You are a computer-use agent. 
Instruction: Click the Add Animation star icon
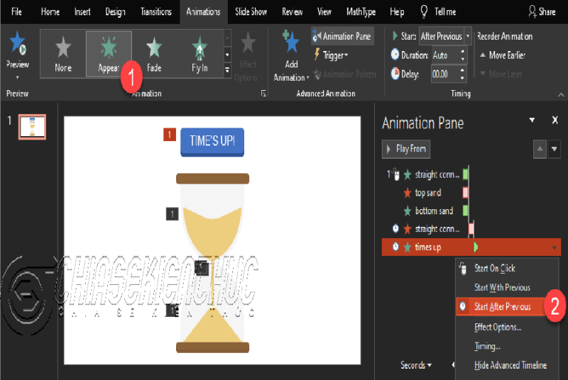click(291, 43)
